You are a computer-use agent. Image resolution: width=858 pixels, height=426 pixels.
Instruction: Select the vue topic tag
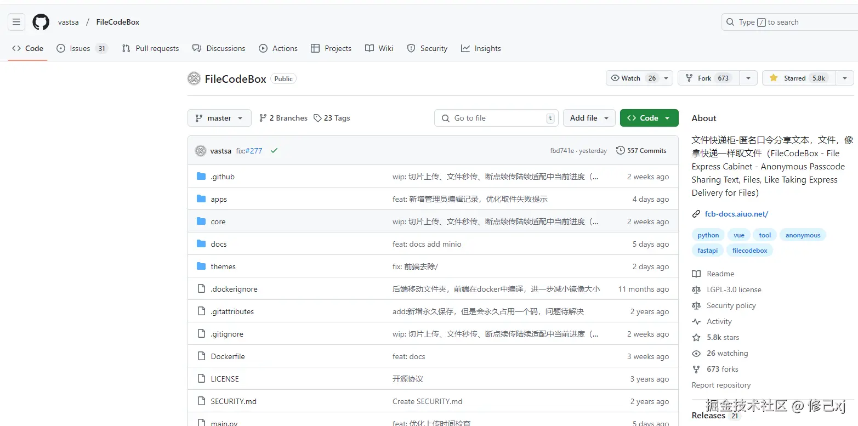739,235
